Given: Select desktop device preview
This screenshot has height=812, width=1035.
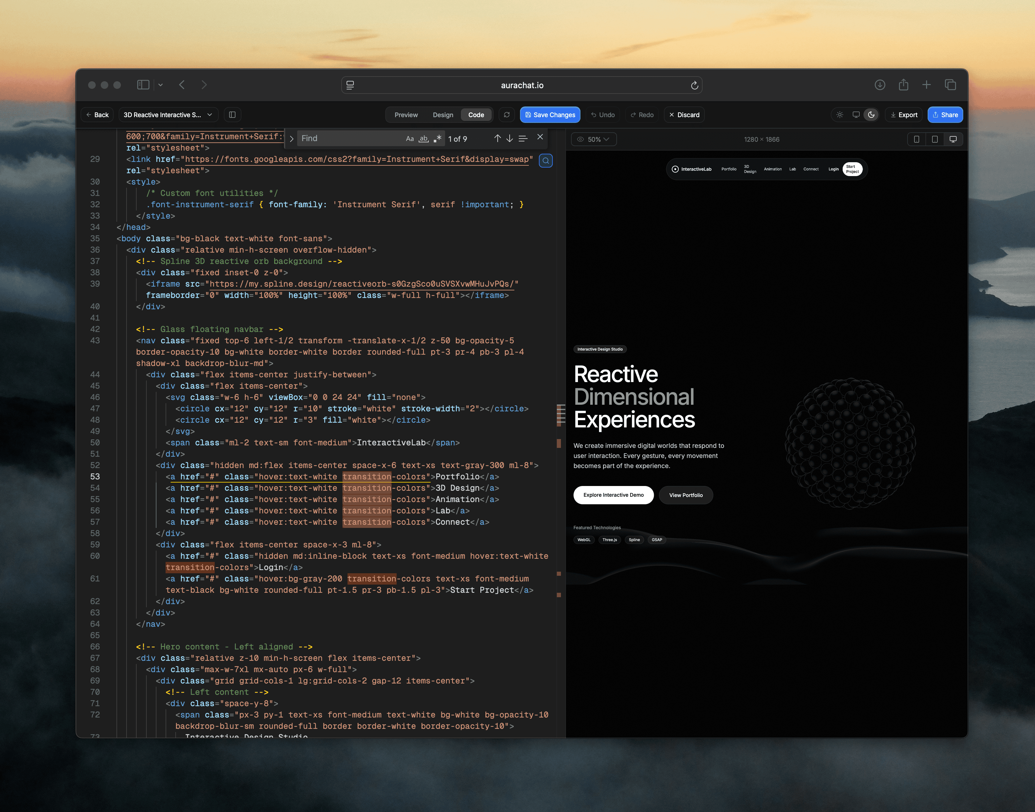Looking at the screenshot, I should tap(953, 139).
